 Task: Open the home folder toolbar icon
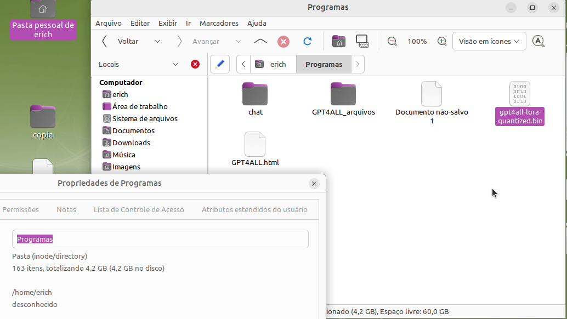pos(339,41)
